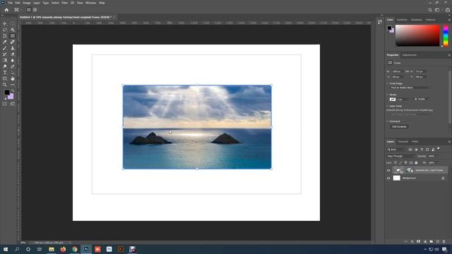Open the layer filter Kind dropdown

[x=396, y=150]
